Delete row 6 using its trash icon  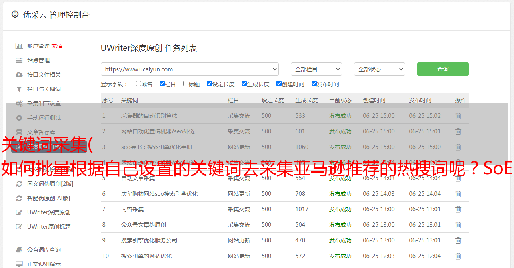point(458,194)
